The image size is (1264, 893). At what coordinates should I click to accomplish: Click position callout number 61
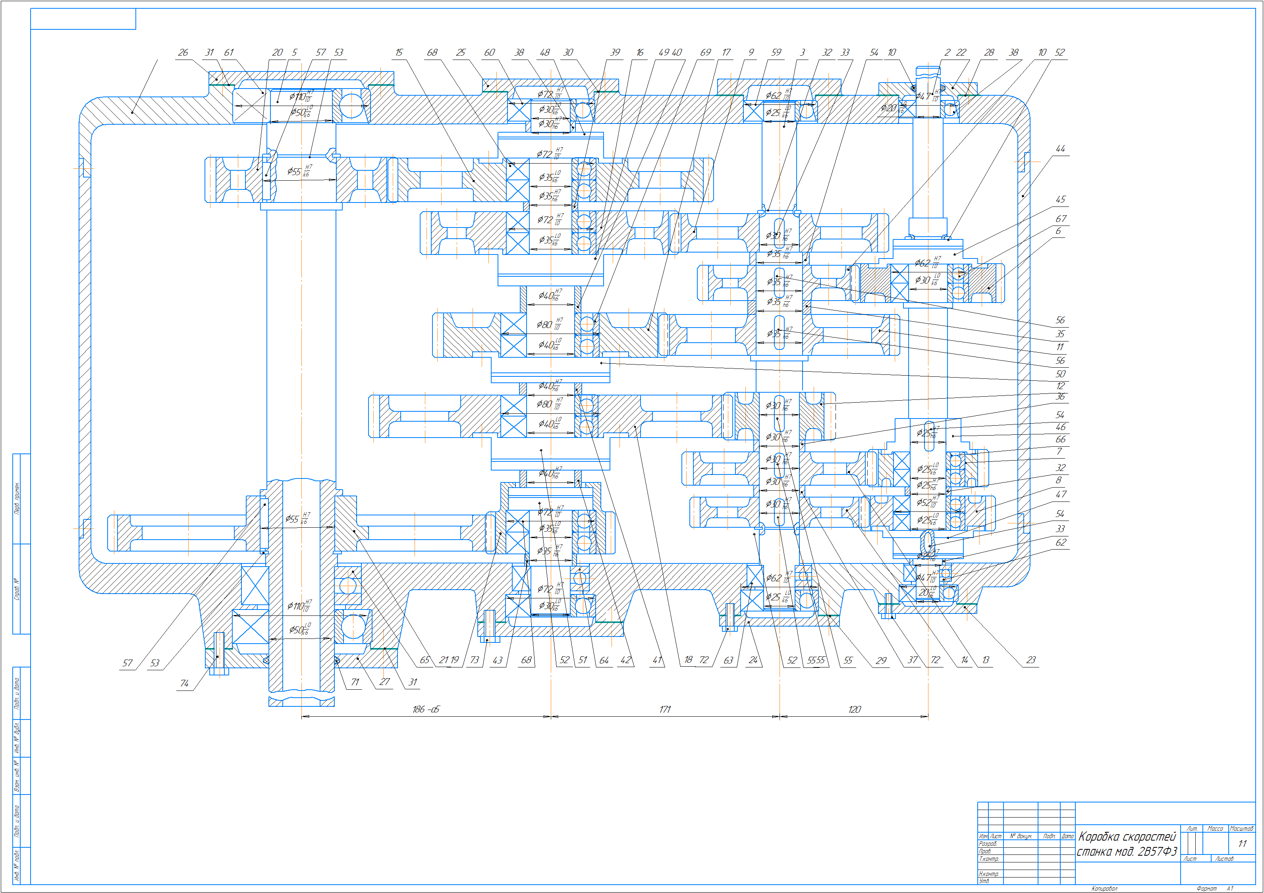228,53
